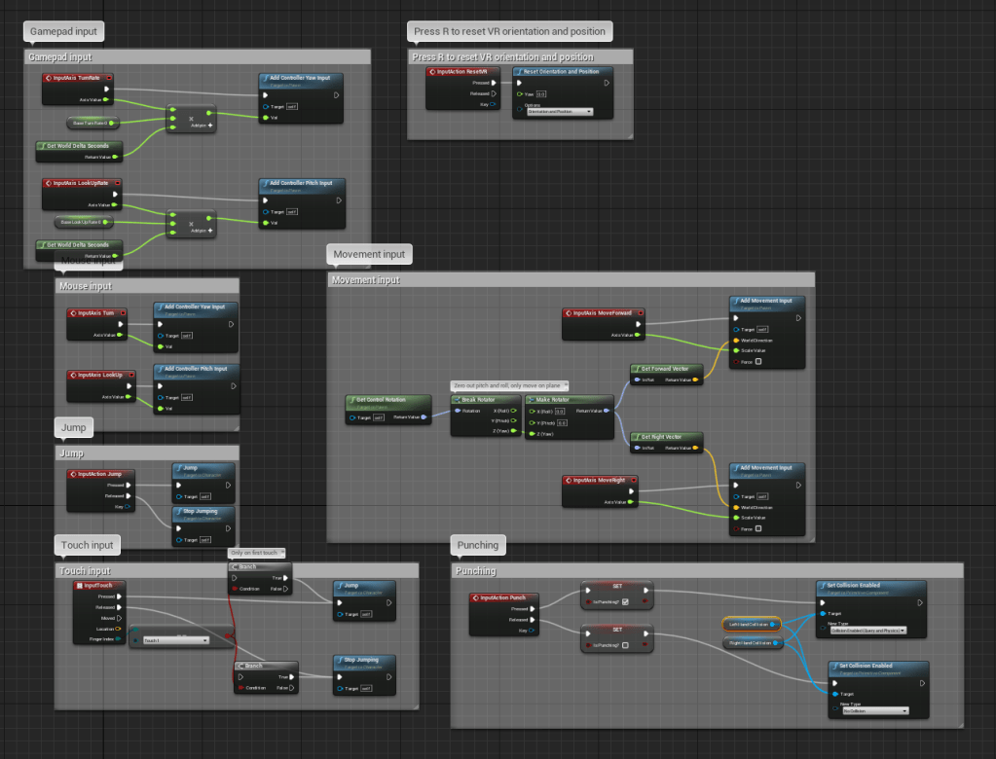
Task: Click the InputAction ResetVR event icon
Action: [x=433, y=72]
